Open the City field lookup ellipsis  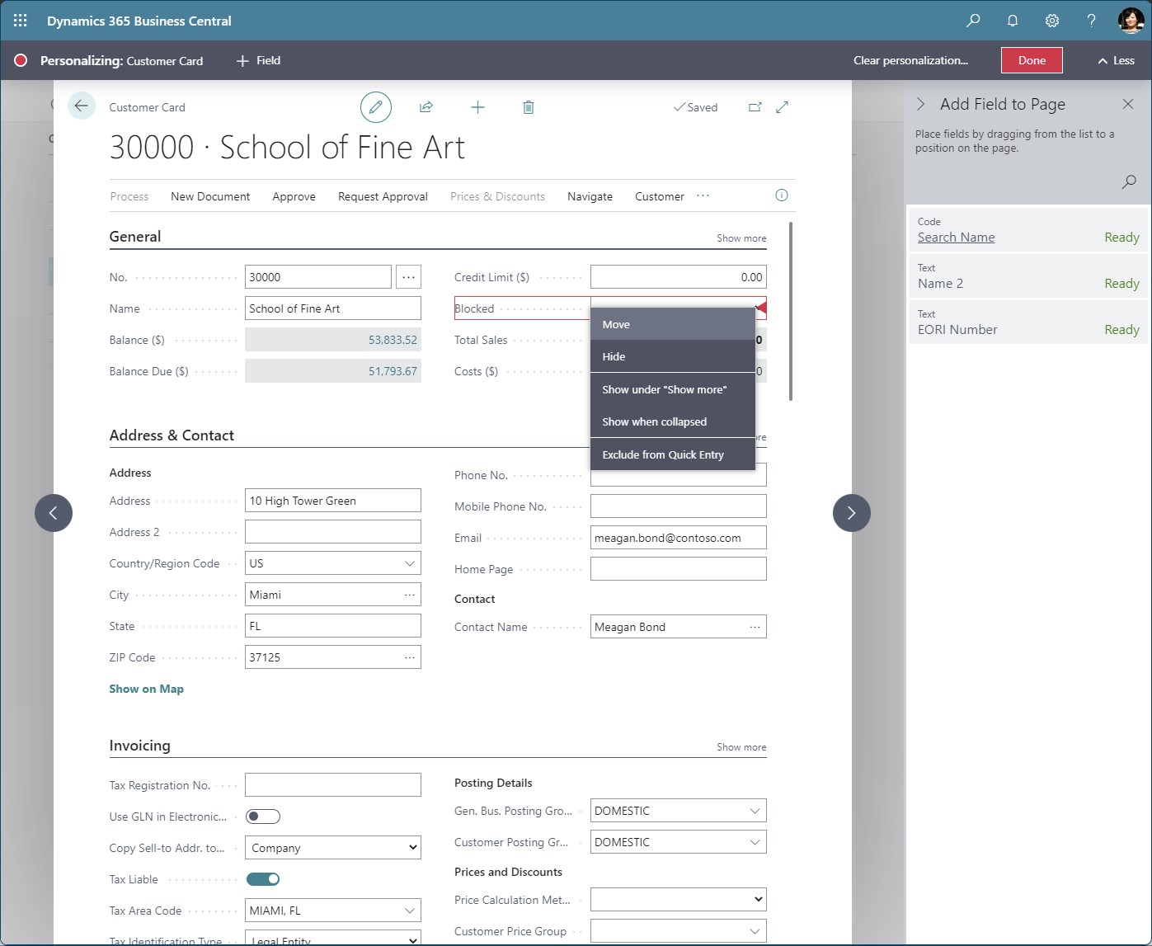410,594
